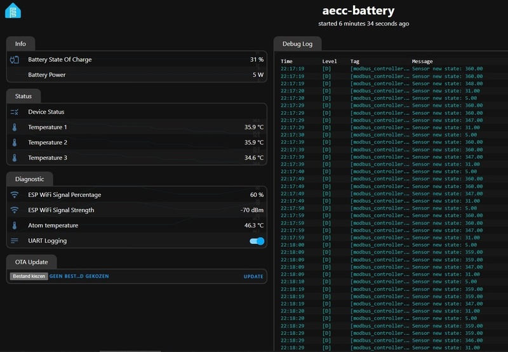Click the Atom temperature thermometer icon
Screen dimensions: 508x352
tap(15, 226)
